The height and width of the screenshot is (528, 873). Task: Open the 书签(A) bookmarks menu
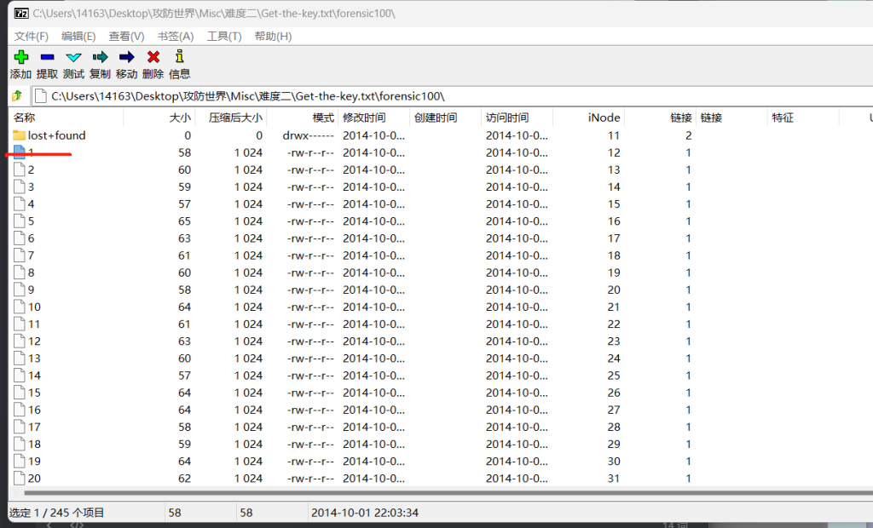[x=175, y=36]
